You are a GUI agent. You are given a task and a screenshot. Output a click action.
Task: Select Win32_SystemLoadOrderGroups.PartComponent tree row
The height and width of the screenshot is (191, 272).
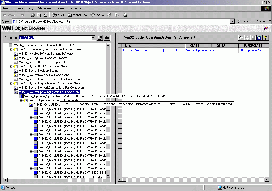[50, 79]
